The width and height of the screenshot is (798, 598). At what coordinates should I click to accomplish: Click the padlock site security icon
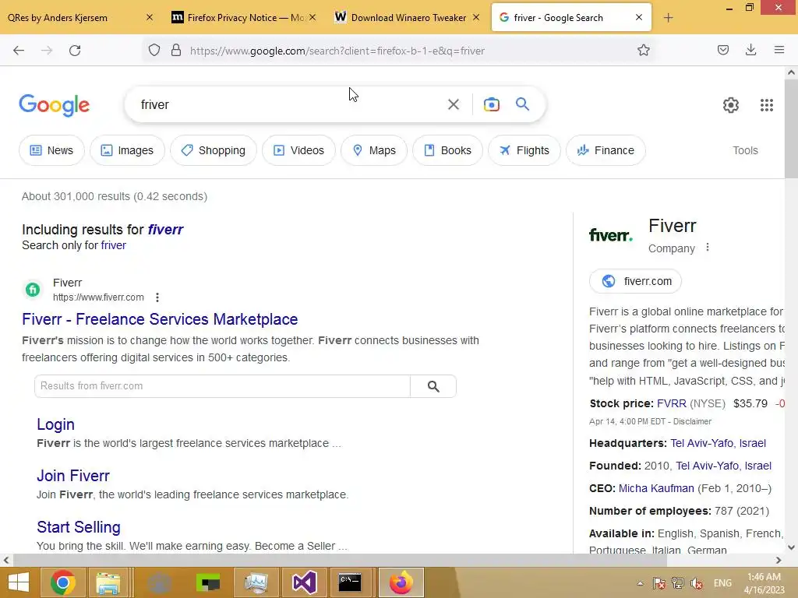(176, 50)
